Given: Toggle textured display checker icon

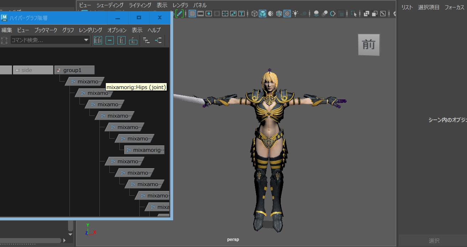Looking at the screenshot, I should 287,14.
